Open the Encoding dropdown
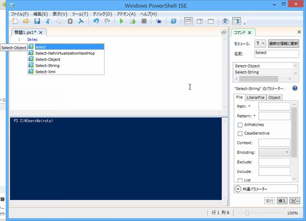Screen dimensions: 306x221 [274, 152]
